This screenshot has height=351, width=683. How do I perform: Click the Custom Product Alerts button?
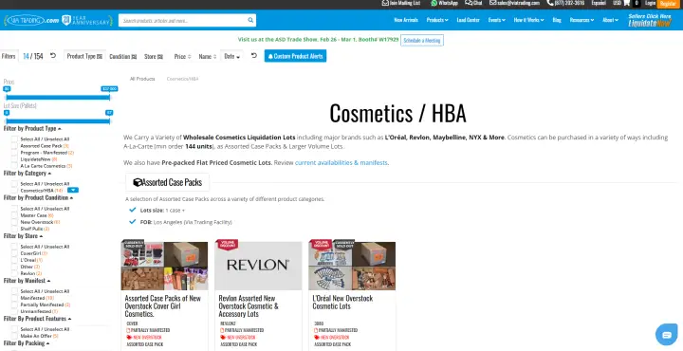coord(295,56)
